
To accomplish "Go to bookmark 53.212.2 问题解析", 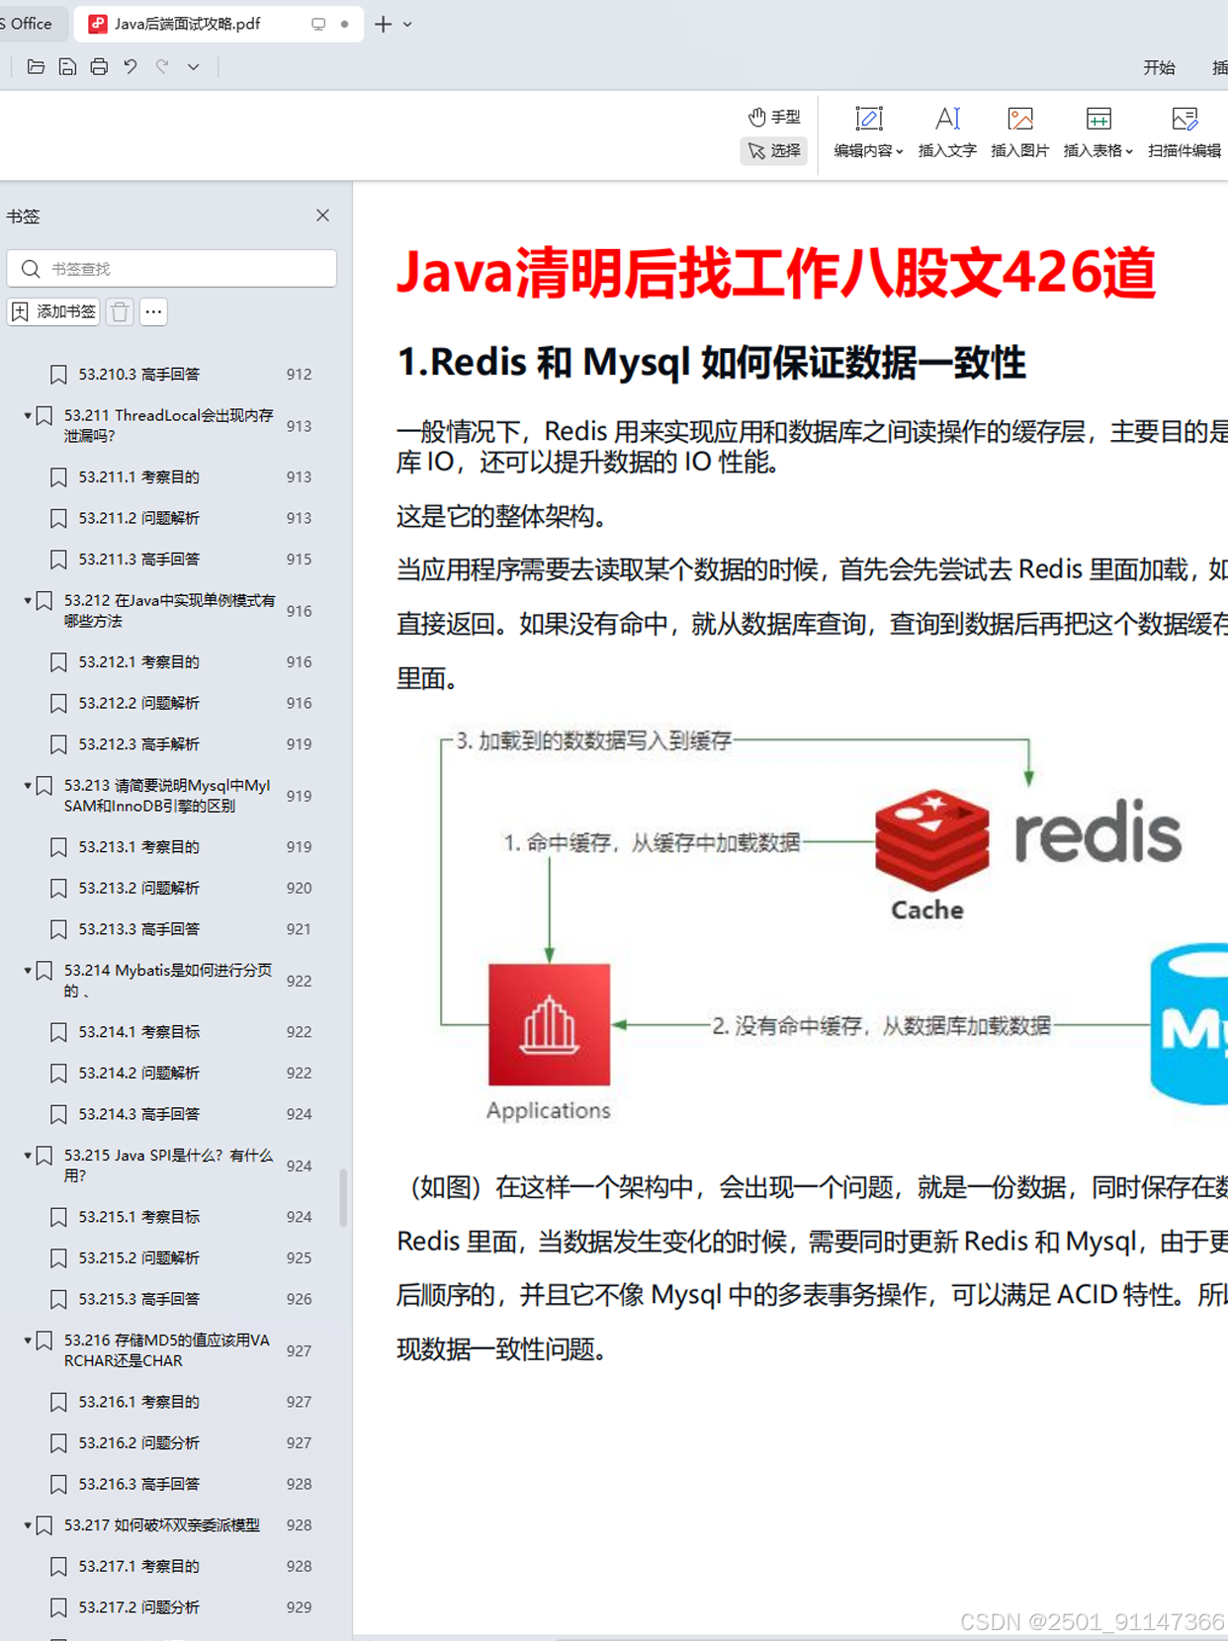I will point(139,703).
